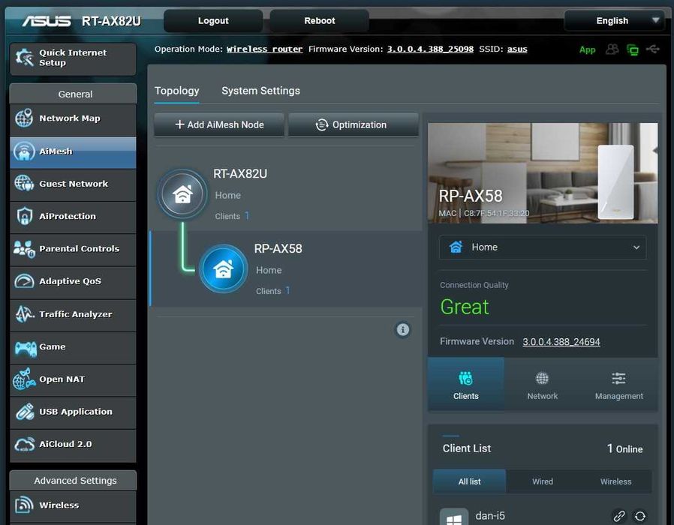674x525 pixels.
Task: Open Guest Network menu item
Action: click(x=73, y=184)
